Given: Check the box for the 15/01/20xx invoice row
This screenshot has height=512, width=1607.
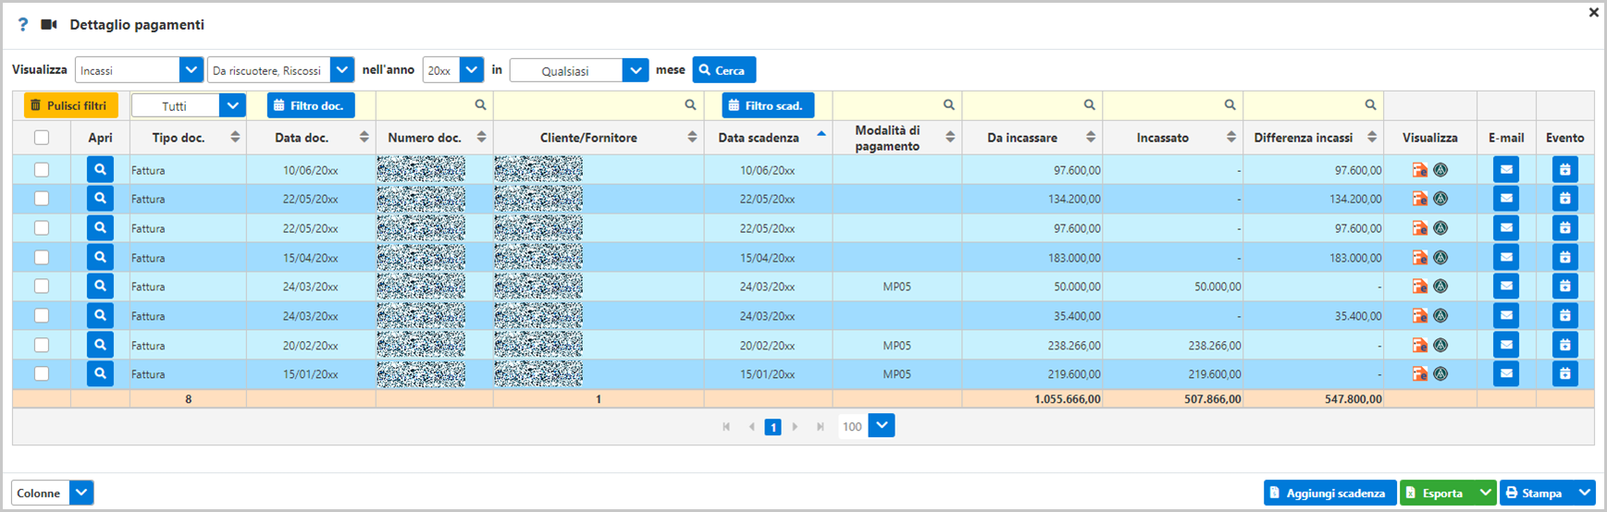Looking at the screenshot, I should pos(42,374).
